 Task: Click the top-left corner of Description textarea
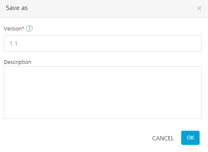pyautogui.click(x=6, y=69)
